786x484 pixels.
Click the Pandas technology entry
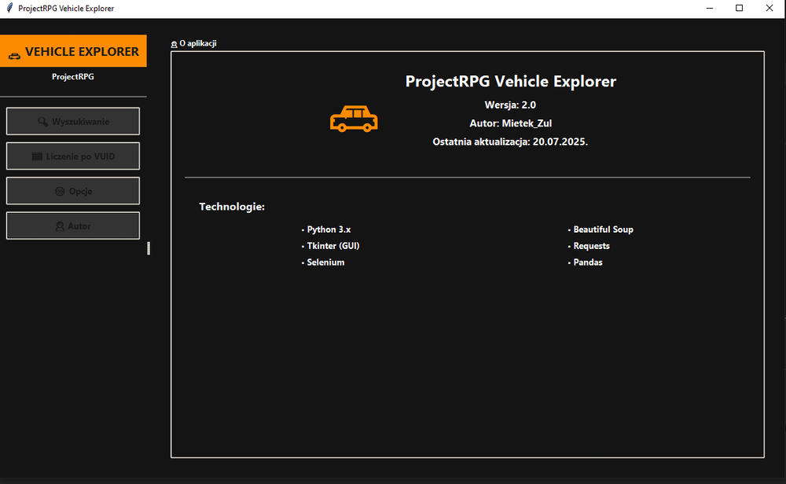[x=586, y=262]
